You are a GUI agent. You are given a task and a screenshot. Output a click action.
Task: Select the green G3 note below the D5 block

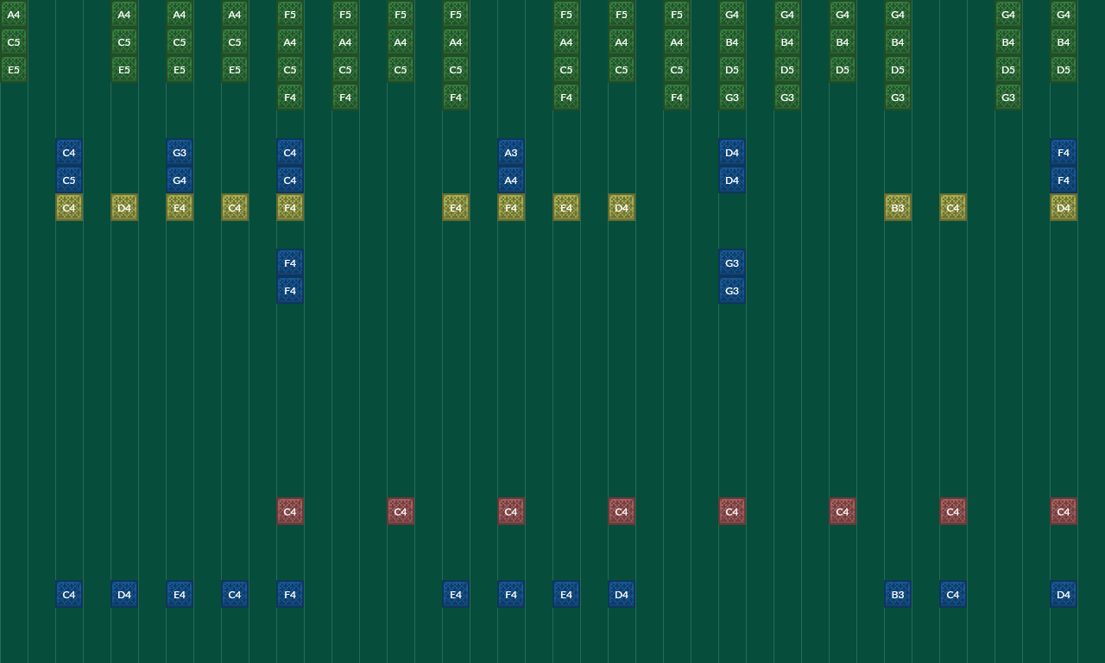[x=732, y=98]
